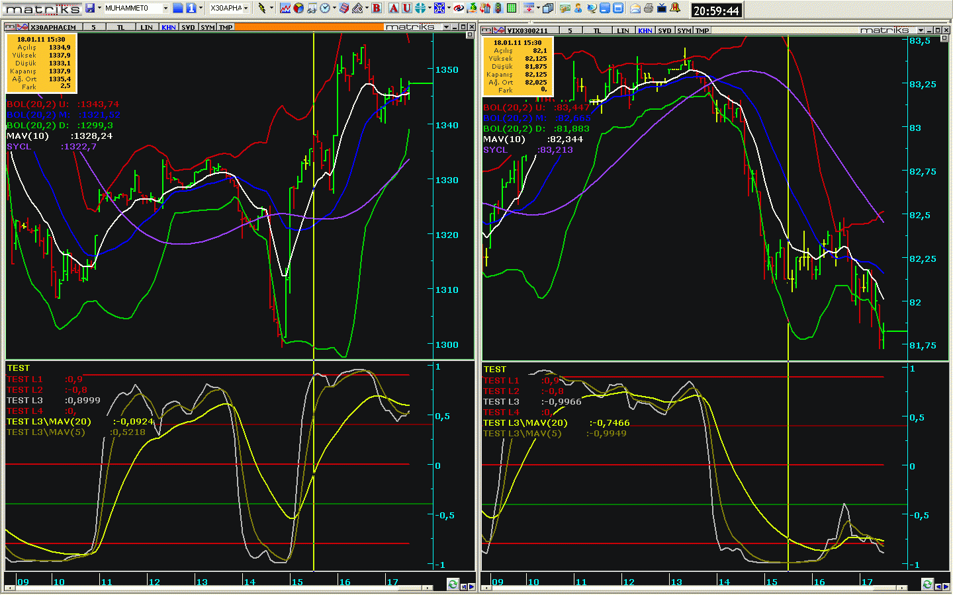Open the dropdown arrow on VIX0300211 title bar
Viewport: 953px width, 595px height.
pos(921,30)
